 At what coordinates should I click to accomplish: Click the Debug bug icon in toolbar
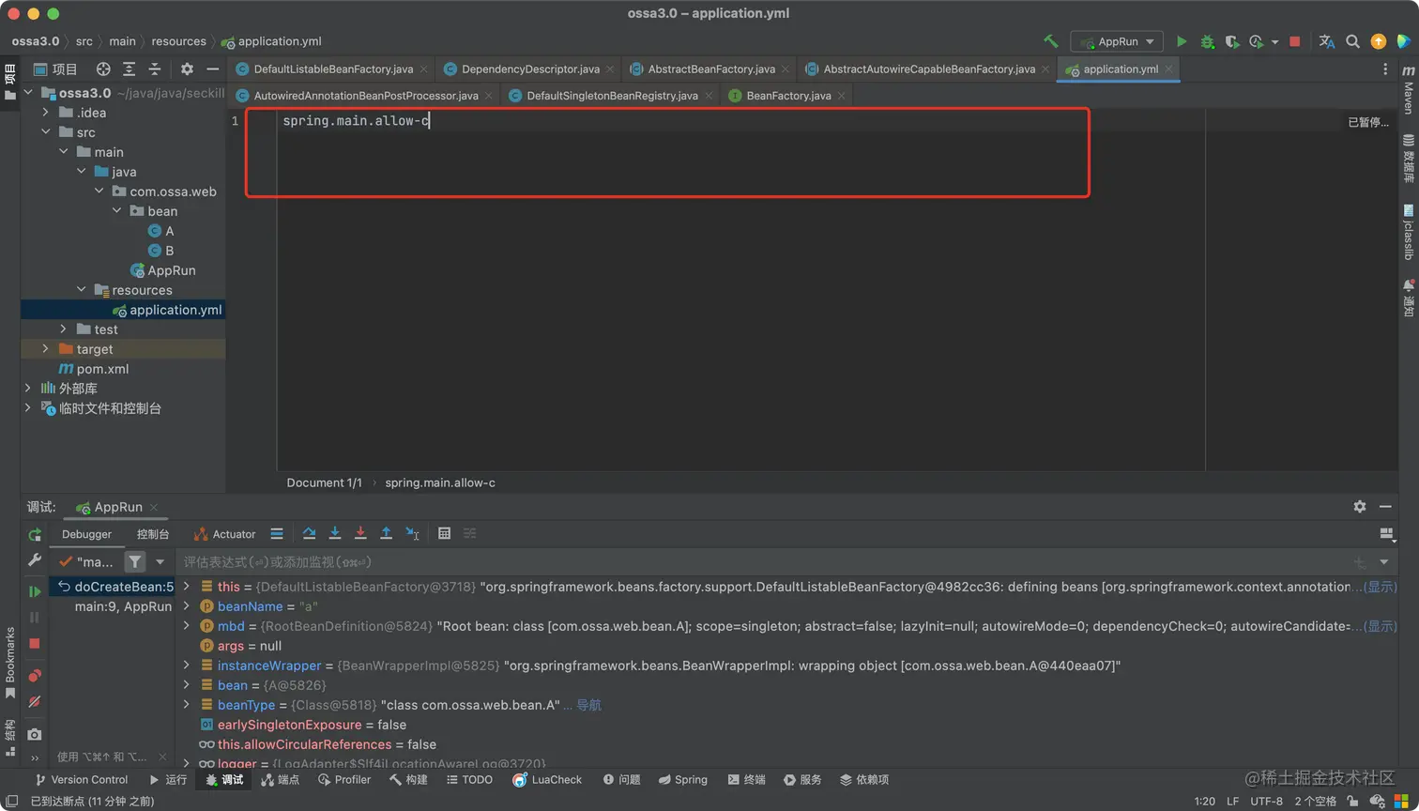coord(1208,41)
